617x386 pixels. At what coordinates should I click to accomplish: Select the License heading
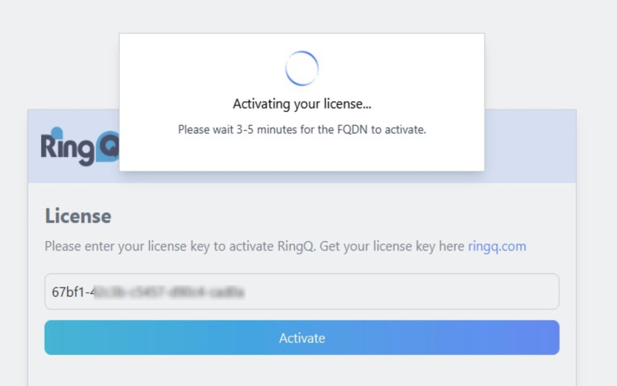78,217
